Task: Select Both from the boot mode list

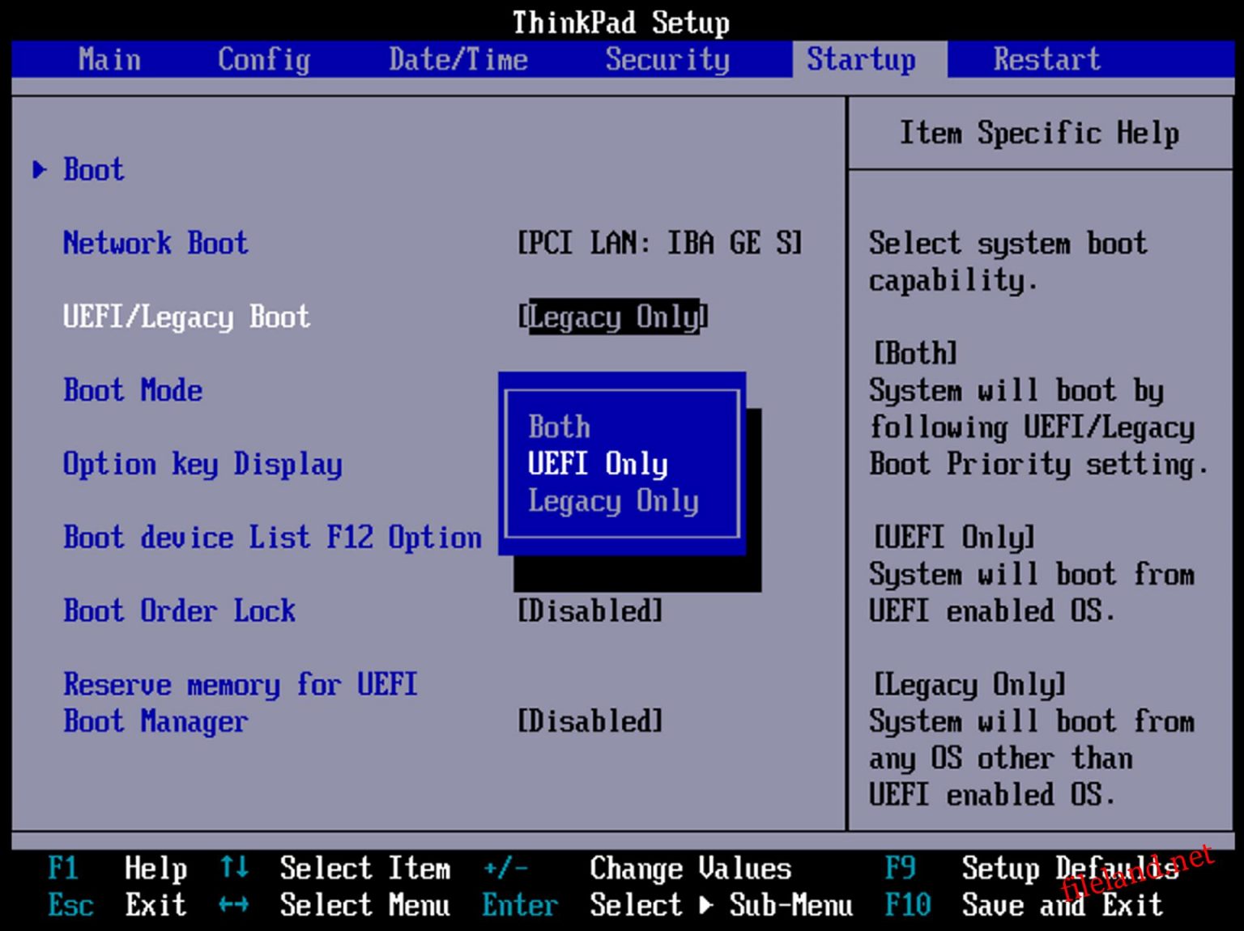Action: pos(559,426)
